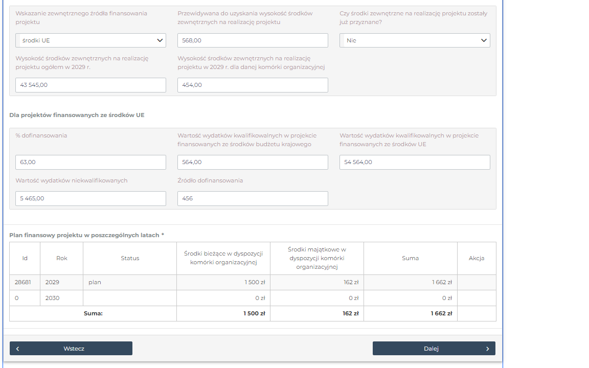Edit the Źródło dofinansowania field

(253, 198)
